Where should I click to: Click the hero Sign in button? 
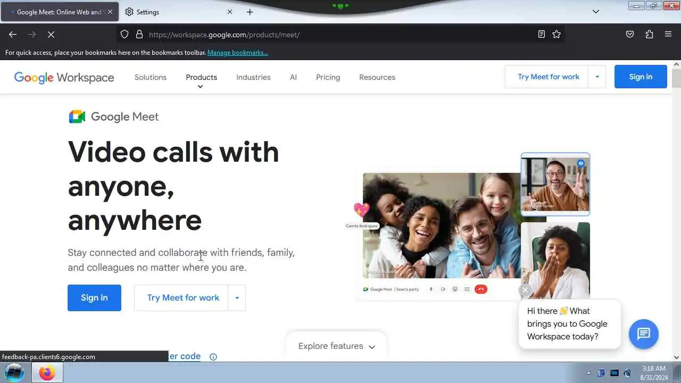(x=94, y=298)
